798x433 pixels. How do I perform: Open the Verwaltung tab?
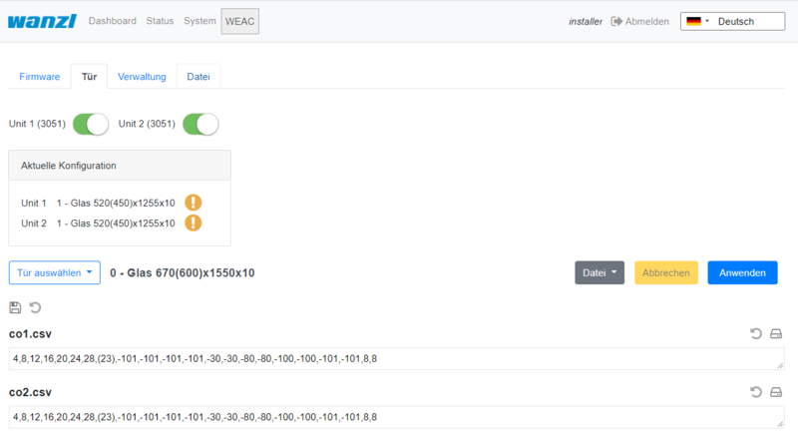point(142,77)
